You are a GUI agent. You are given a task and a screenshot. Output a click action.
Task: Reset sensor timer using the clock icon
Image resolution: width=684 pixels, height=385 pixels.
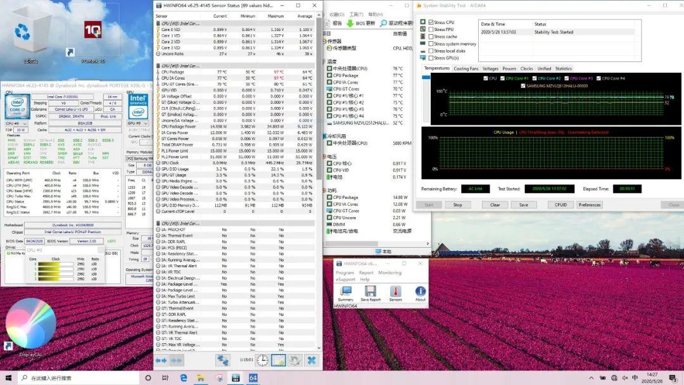(x=262, y=360)
